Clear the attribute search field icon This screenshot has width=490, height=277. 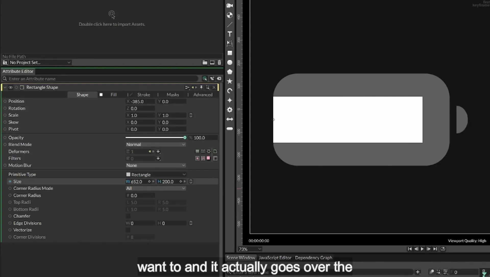[x=219, y=79]
